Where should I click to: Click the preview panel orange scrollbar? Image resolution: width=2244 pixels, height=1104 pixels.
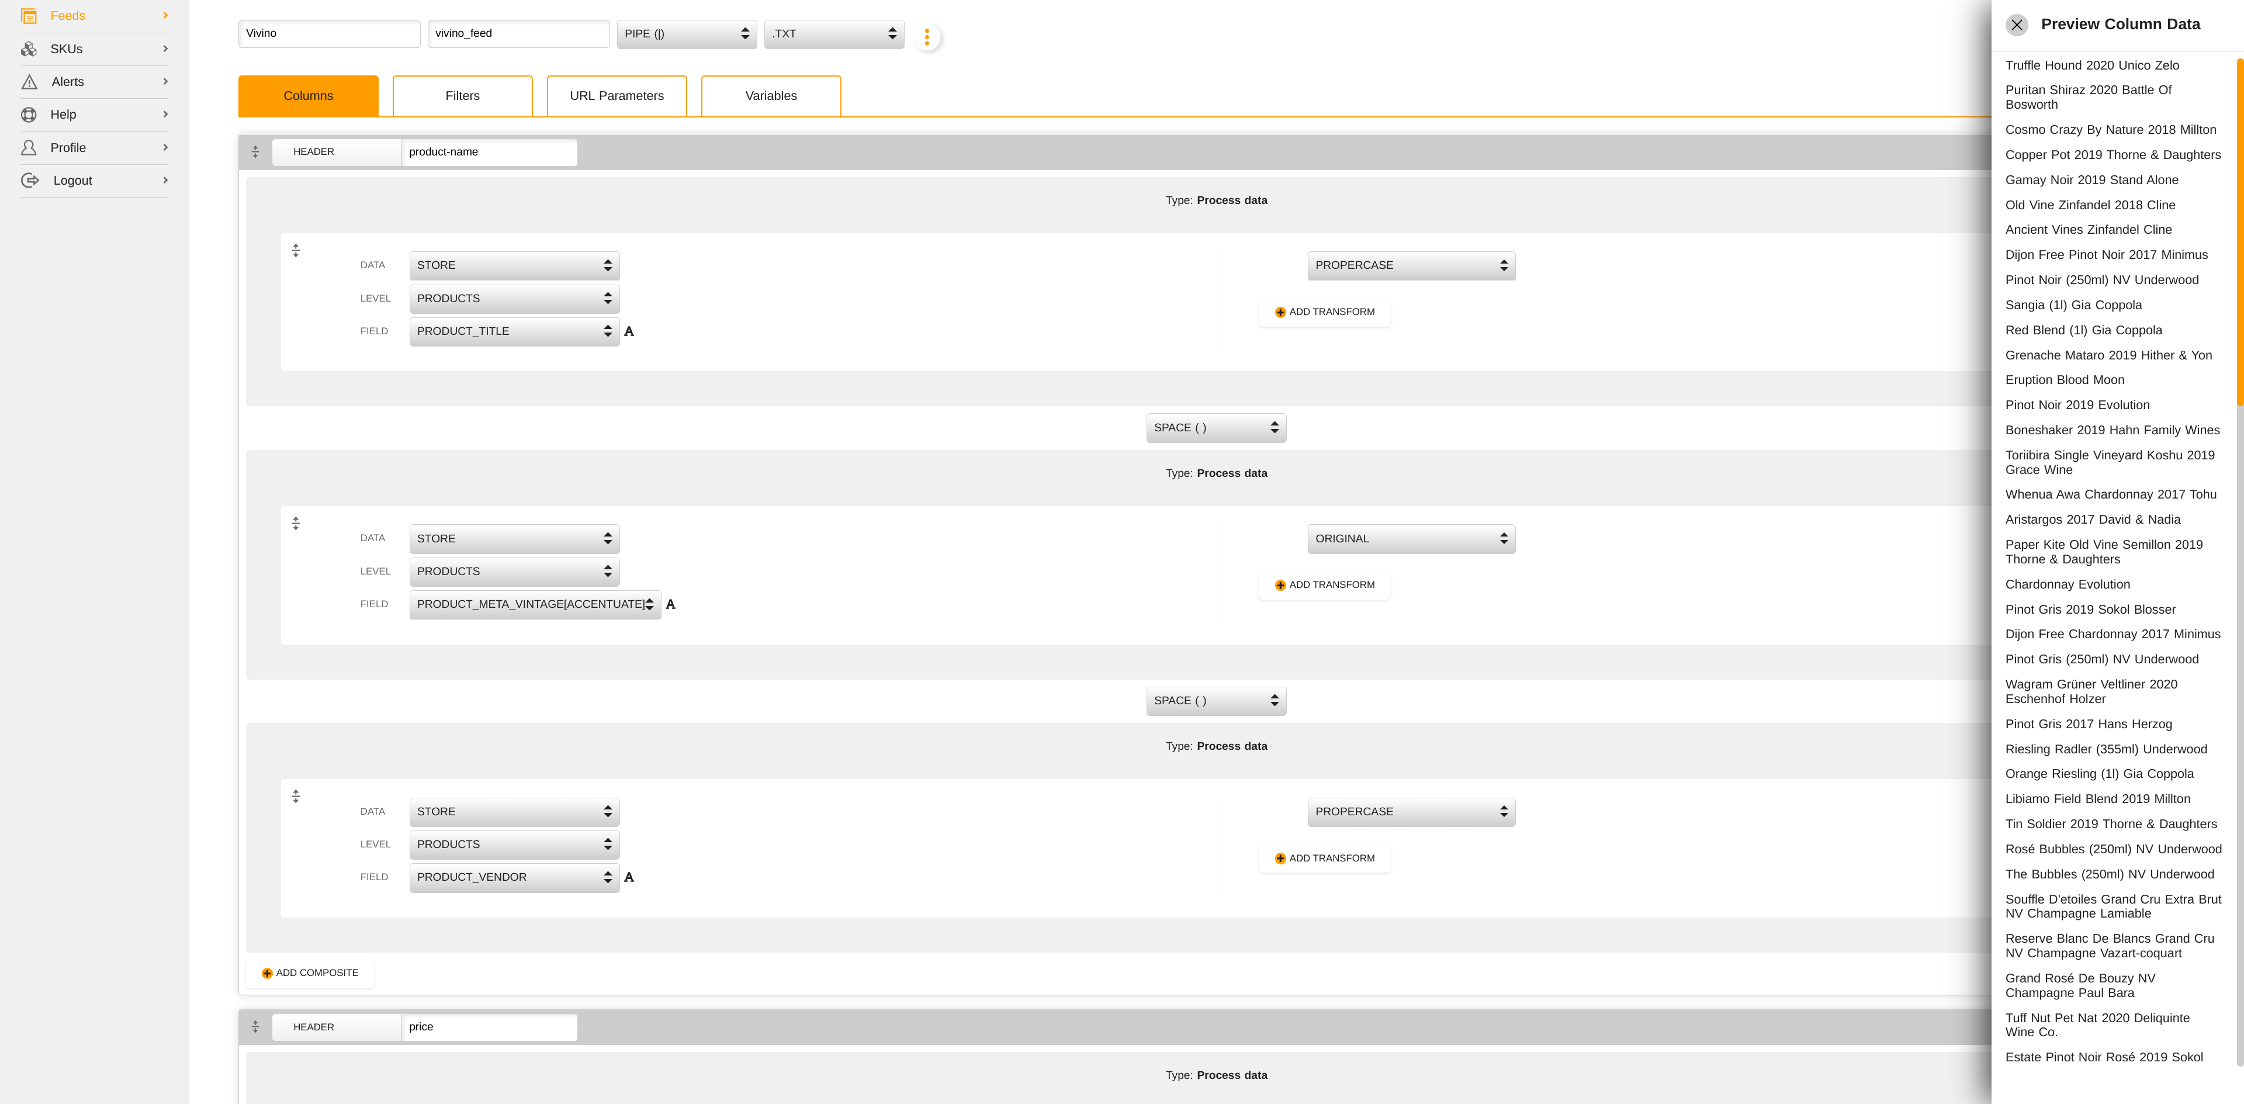[x=2240, y=231]
